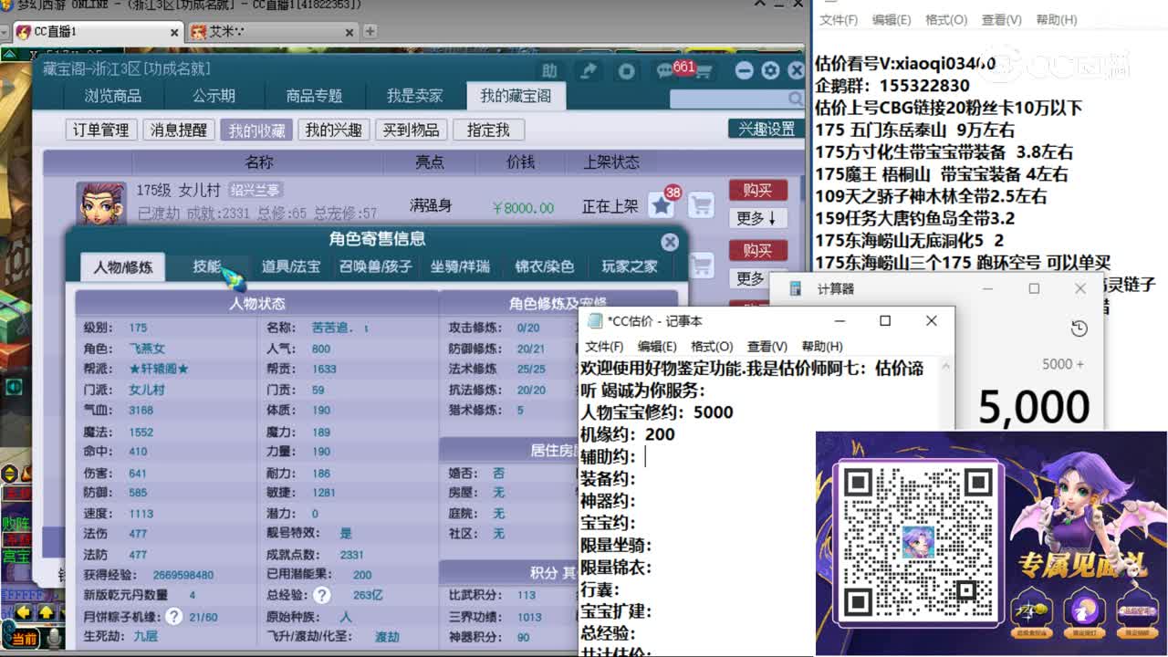1168x657 pixels.
Task: Open the 文件(F) menu in CC估价 notepad
Action: point(604,347)
